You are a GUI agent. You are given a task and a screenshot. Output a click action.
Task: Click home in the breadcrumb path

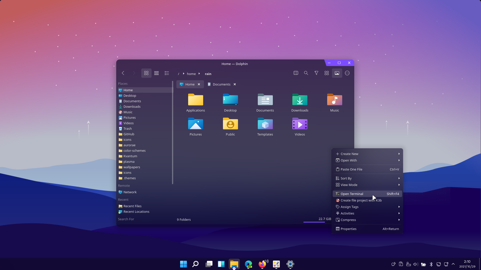click(191, 74)
